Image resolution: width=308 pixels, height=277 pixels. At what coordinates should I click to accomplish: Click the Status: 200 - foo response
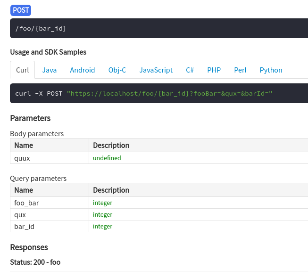(35, 262)
